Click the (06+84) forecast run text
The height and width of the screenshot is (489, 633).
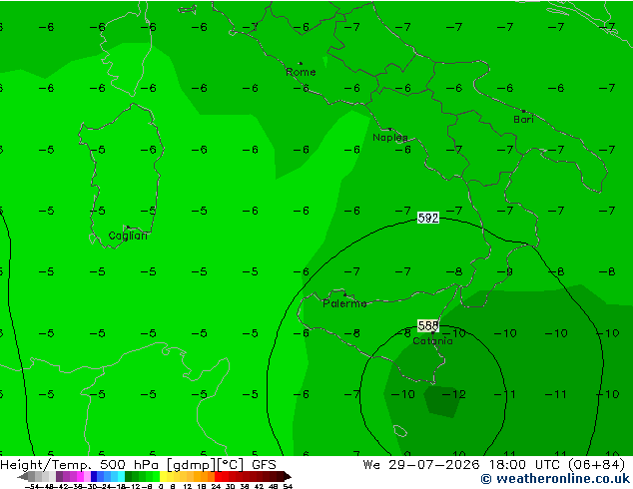597,465
